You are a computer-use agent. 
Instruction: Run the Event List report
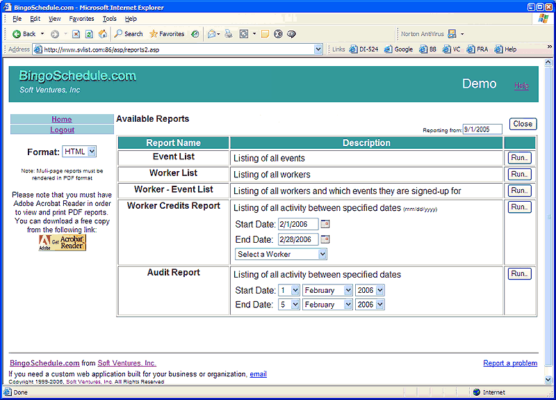(519, 158)
